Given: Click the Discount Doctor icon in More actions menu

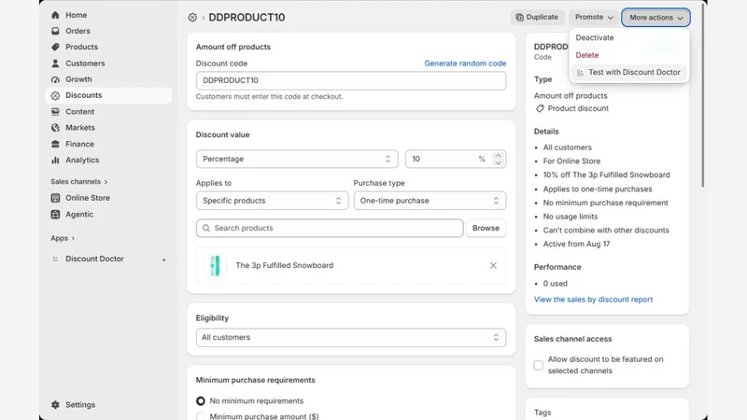Looking at the screenshot, I should tap(580, 73).
